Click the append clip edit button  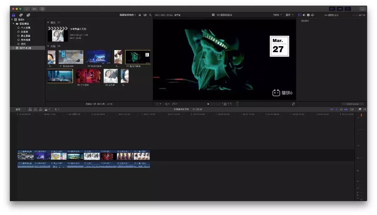41,109
